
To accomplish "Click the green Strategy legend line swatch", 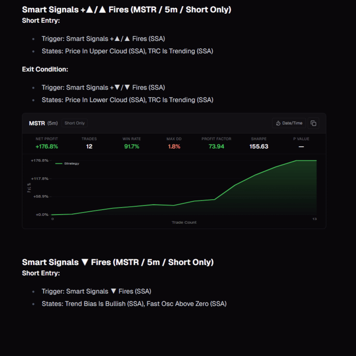I will (59, 163).
